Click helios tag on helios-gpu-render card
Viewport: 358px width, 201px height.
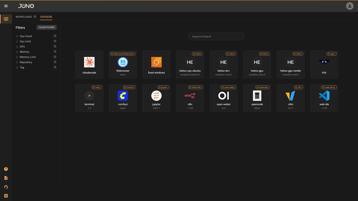pos(298,54)
